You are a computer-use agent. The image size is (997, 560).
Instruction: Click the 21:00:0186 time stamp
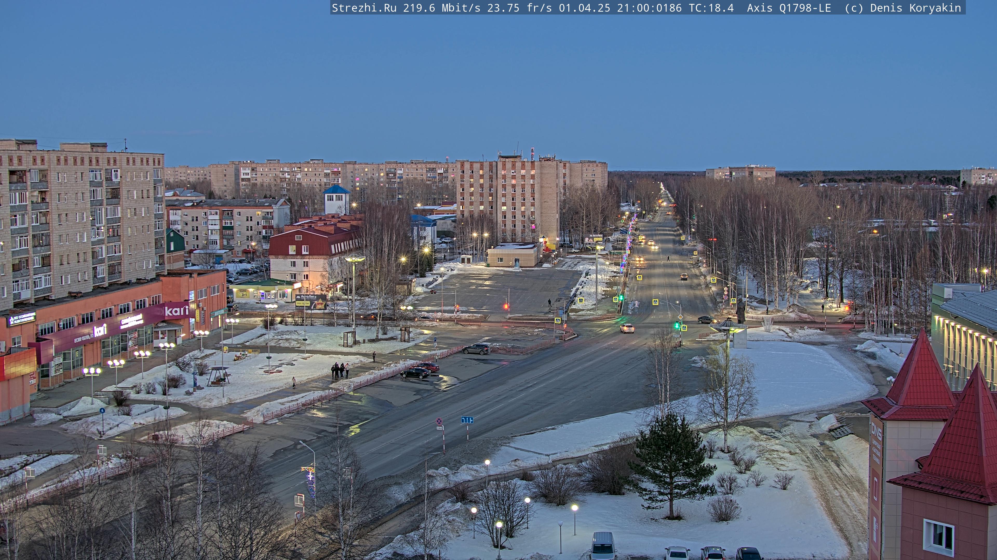649,8
